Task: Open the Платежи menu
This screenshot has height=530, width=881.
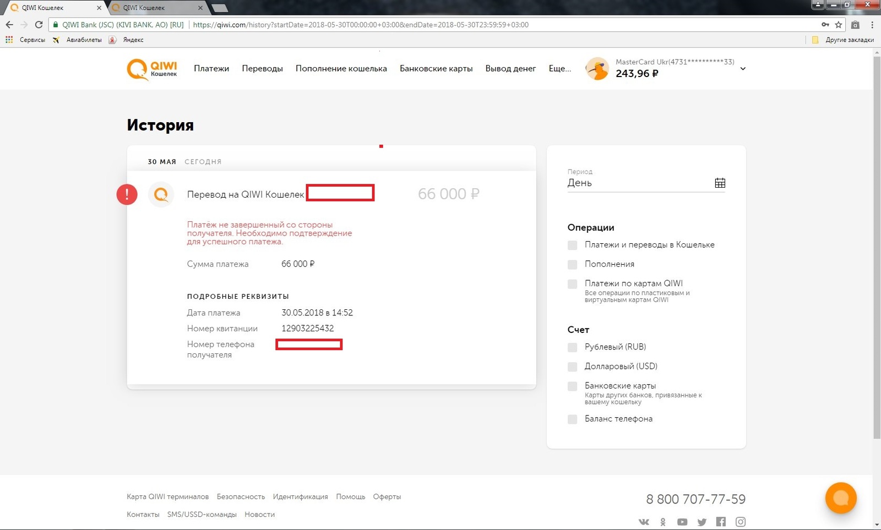Action: [211, 68]
